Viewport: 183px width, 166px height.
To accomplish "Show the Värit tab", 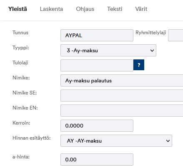I will tap(141, 9).
